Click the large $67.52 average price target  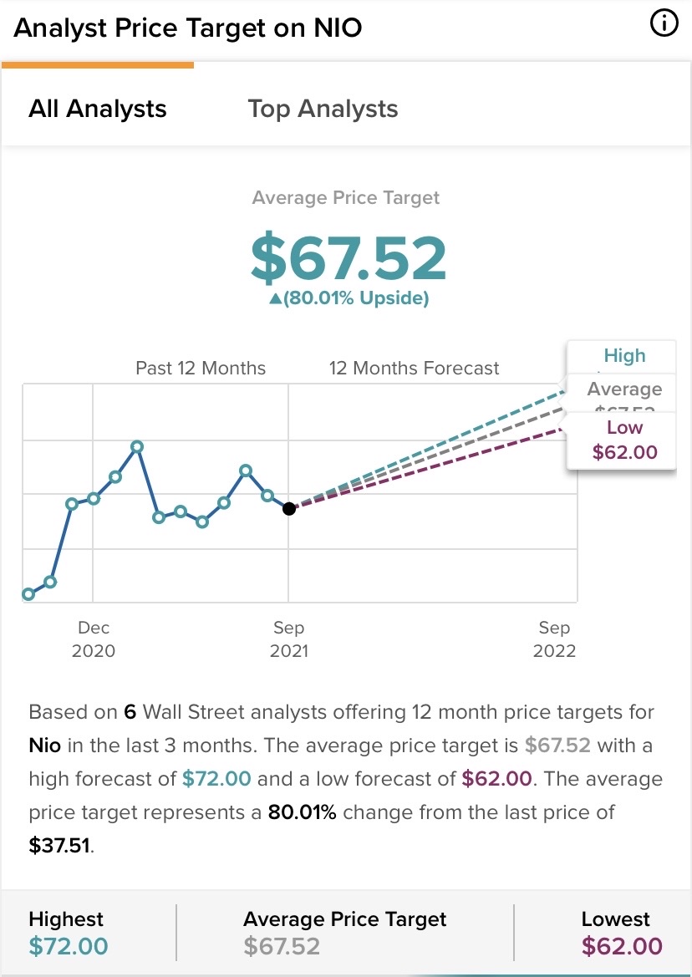pos(349,258)
